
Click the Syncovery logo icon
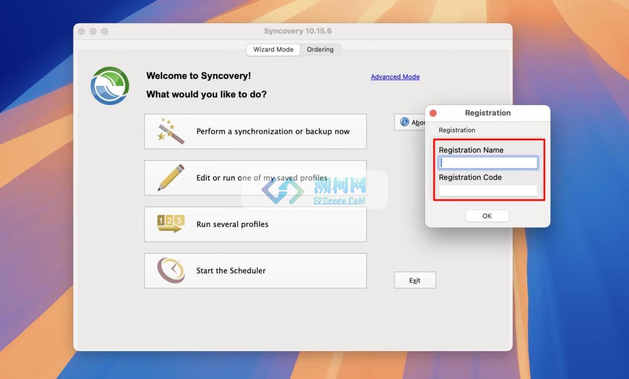pyautogui.click(x=110, y=85)
